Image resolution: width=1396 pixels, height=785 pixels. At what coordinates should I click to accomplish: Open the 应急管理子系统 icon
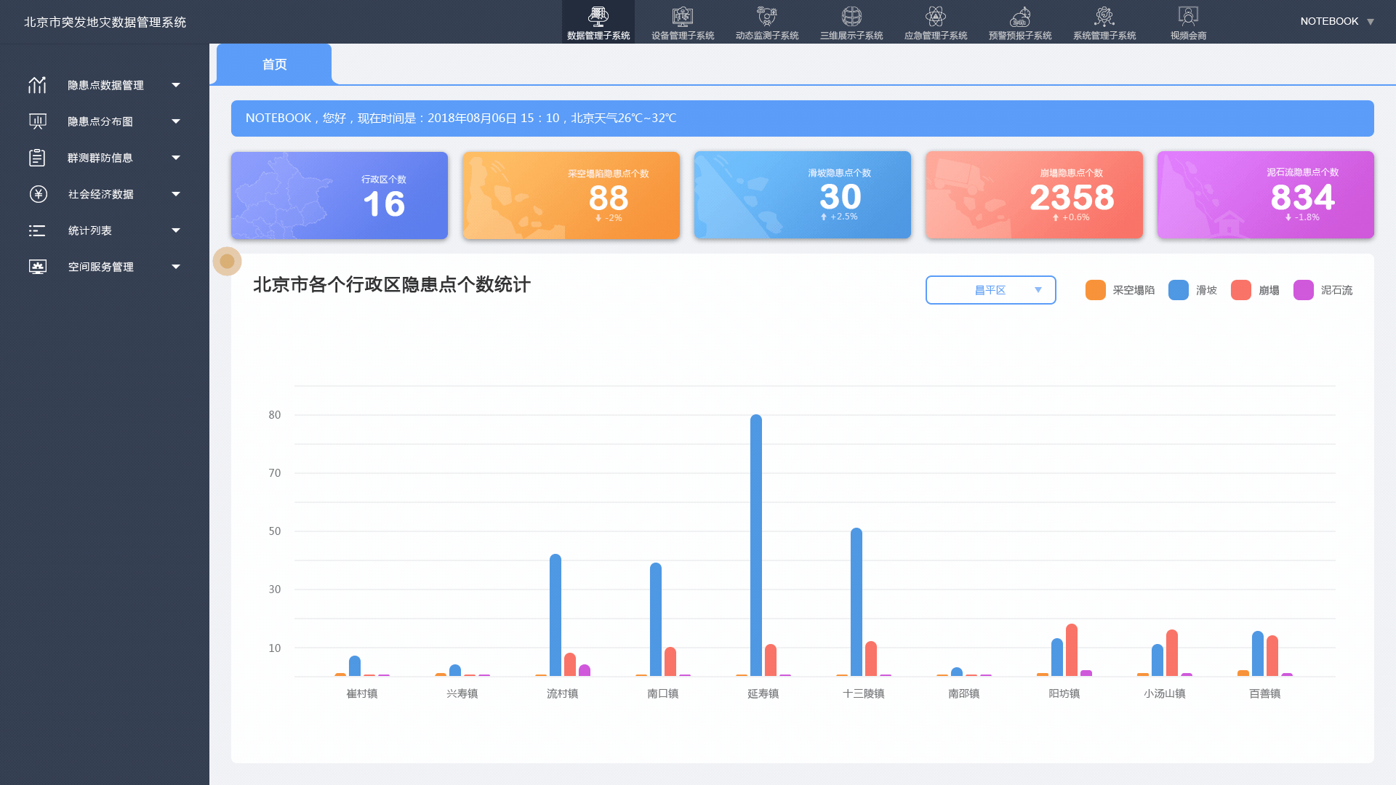(935, 18)
